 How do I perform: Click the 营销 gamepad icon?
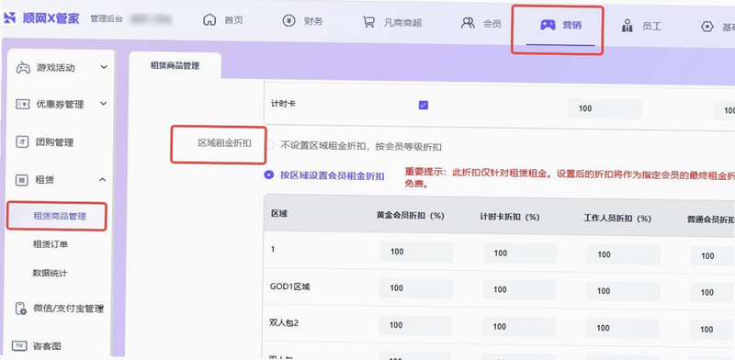(548, 25)
